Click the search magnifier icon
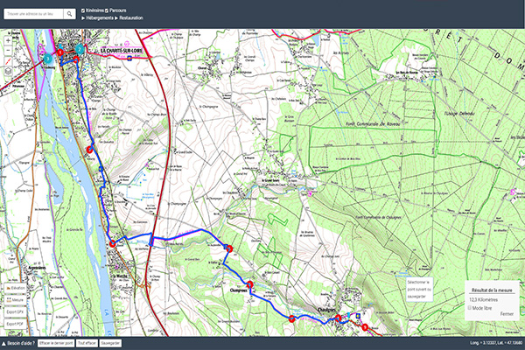This screenshot has width=525, height=350. tap(71, 14)
